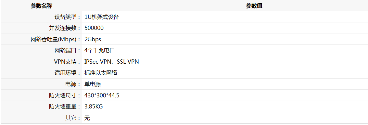
Task: Click the 标准以太网络 value
Action: [x=101, y=73]
